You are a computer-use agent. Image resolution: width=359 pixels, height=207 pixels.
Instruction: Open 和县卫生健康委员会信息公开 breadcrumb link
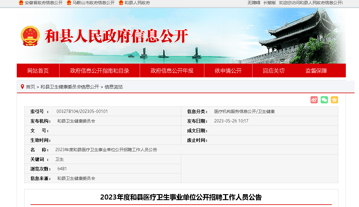pos(70,87)
